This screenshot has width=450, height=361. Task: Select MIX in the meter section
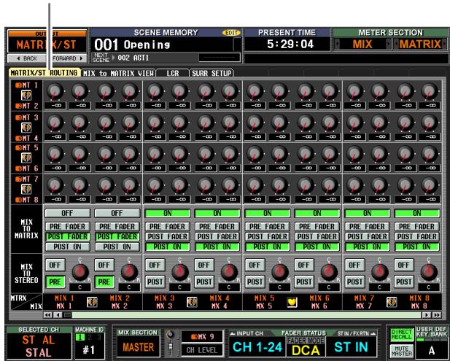click(362, 44)
